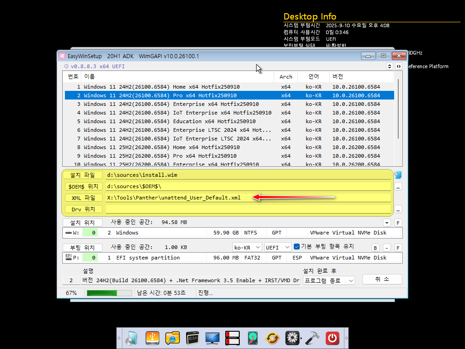Launch the red-white disk partition manager icon
465x349 pixels.
point(232,338)
